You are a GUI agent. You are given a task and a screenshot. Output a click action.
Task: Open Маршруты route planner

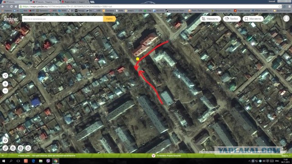[x=210, y=19]
